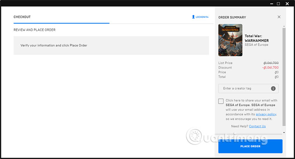
Task: Click the Review and Place Order heading
Action: coord(34,30)
